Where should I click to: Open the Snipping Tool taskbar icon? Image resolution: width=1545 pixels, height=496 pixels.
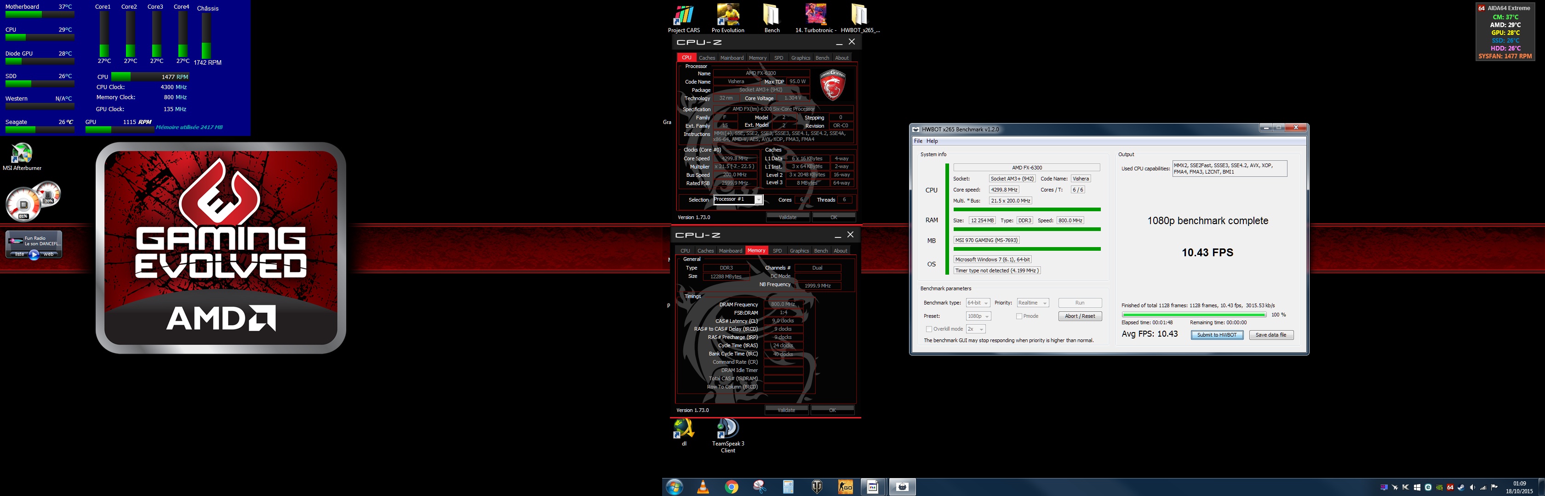pyautogui.click(x=760, y=487)
